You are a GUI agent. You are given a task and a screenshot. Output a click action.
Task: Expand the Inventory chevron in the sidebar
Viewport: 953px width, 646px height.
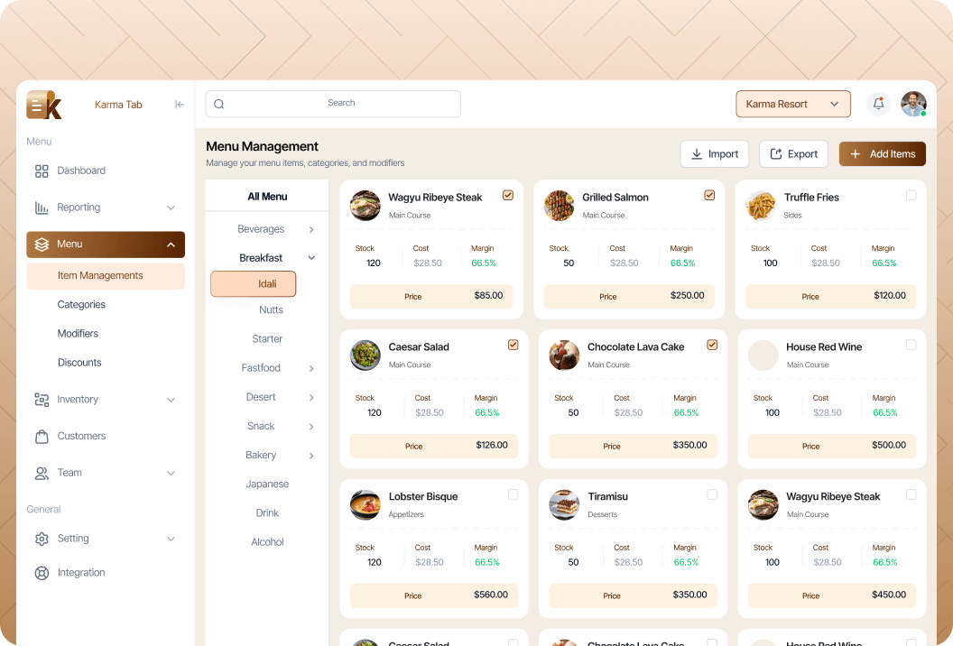coord(171,400)
